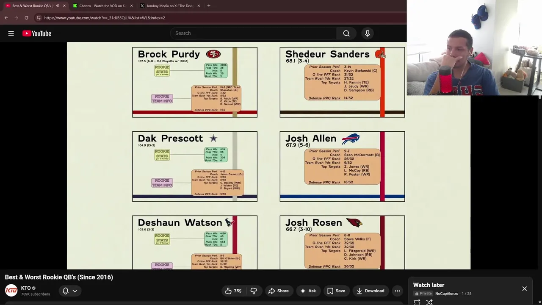Screen dimensions: 542x305
Task: Click the Shedeur Sanders card in video
Action: coord(342,82)
